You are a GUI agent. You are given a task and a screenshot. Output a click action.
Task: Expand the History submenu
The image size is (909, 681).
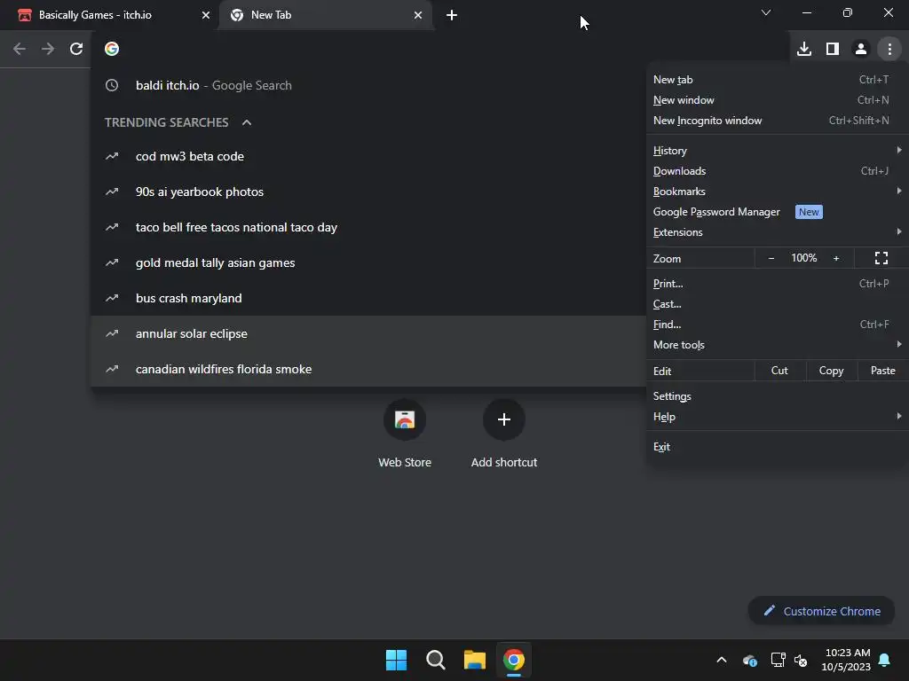[777, 151]
